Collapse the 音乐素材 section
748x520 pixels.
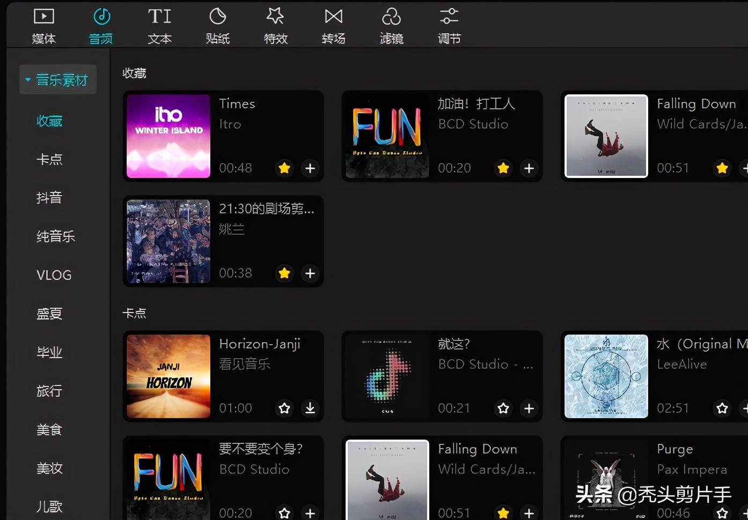58,80
